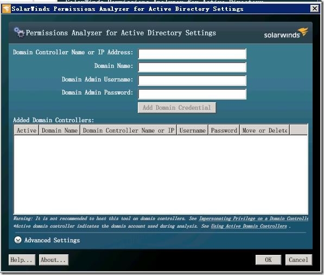Click the solarwinds logo in header

pyautogui.click(x=286, y=33)
